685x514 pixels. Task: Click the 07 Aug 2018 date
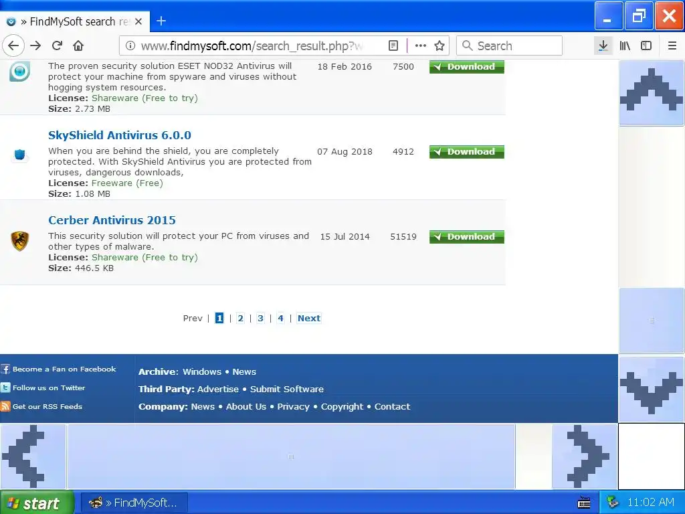point(345,152)
